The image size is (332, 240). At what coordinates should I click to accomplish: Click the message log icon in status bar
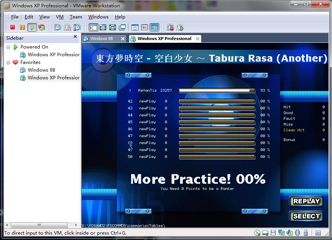[318, 233]
